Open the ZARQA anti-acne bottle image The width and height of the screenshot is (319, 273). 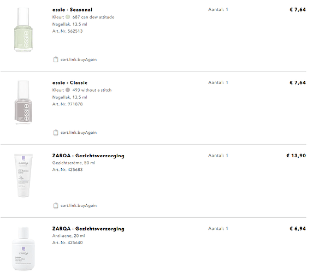(x=23, y=248)
